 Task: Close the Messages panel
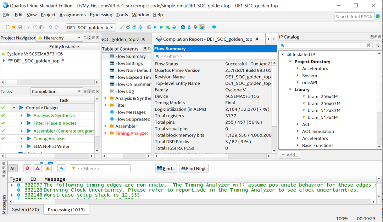tap(4, 163)
